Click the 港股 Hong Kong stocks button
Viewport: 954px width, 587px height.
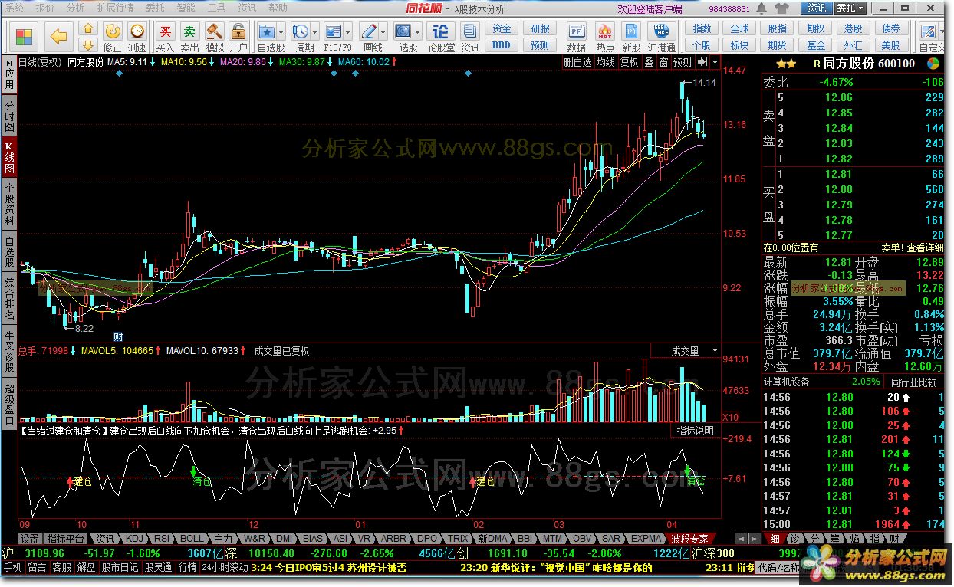[853, 29]
